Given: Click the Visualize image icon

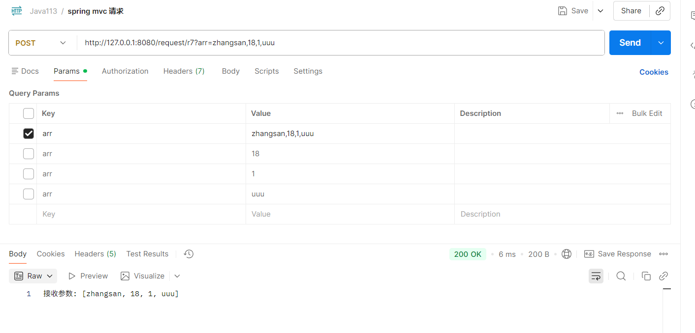Looking at the screenshot, I should [x=125, y=276].
